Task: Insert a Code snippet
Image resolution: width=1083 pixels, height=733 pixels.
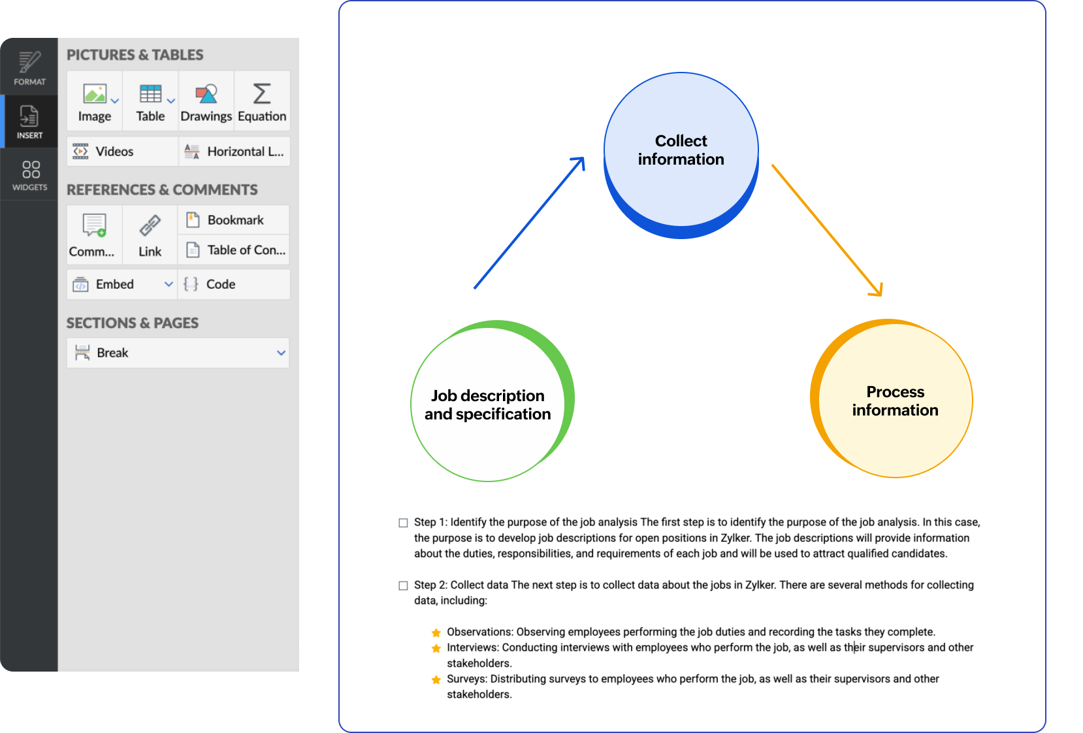Action: pos(220,284)
